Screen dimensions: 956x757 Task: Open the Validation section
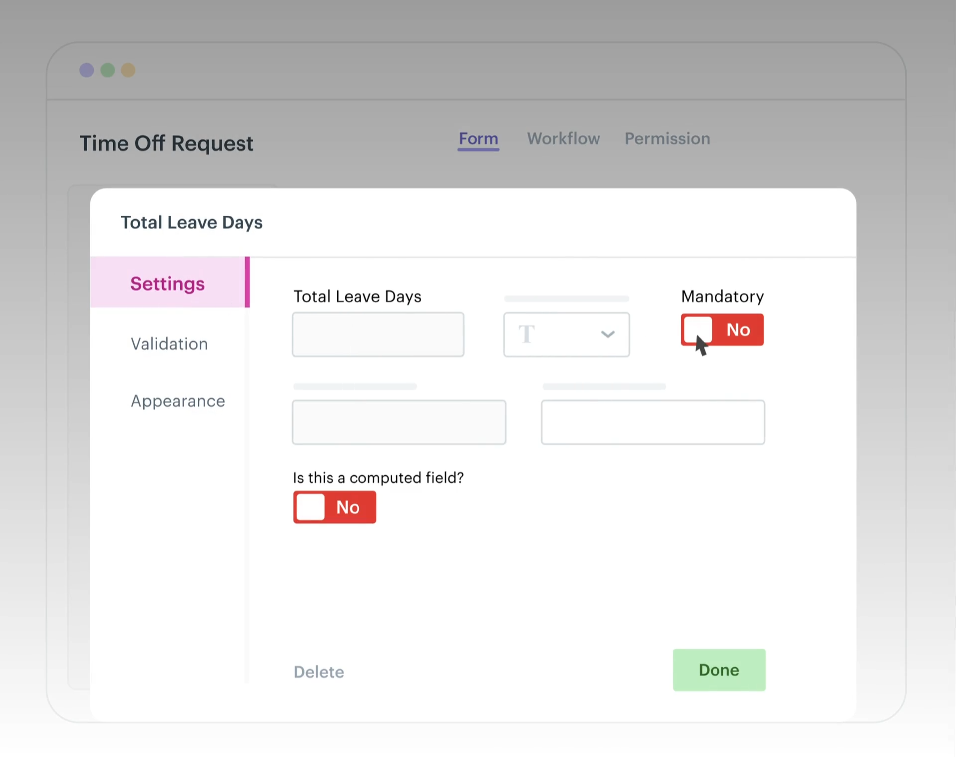coord(169,344)
